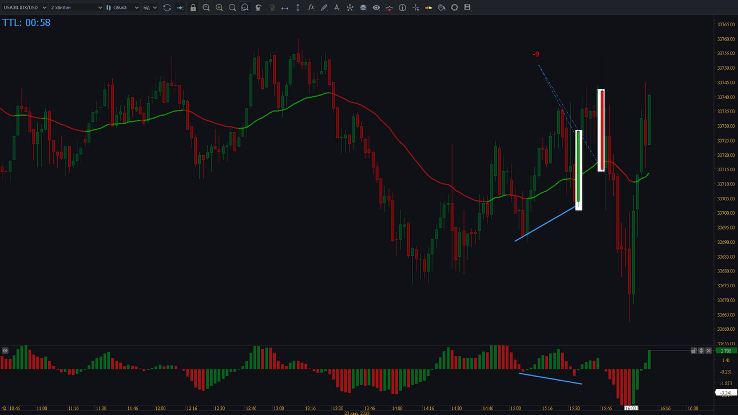Click the highlighted 16:00 time marker
The height and width of the screenshot is (415, 738).
pos(630,409)
